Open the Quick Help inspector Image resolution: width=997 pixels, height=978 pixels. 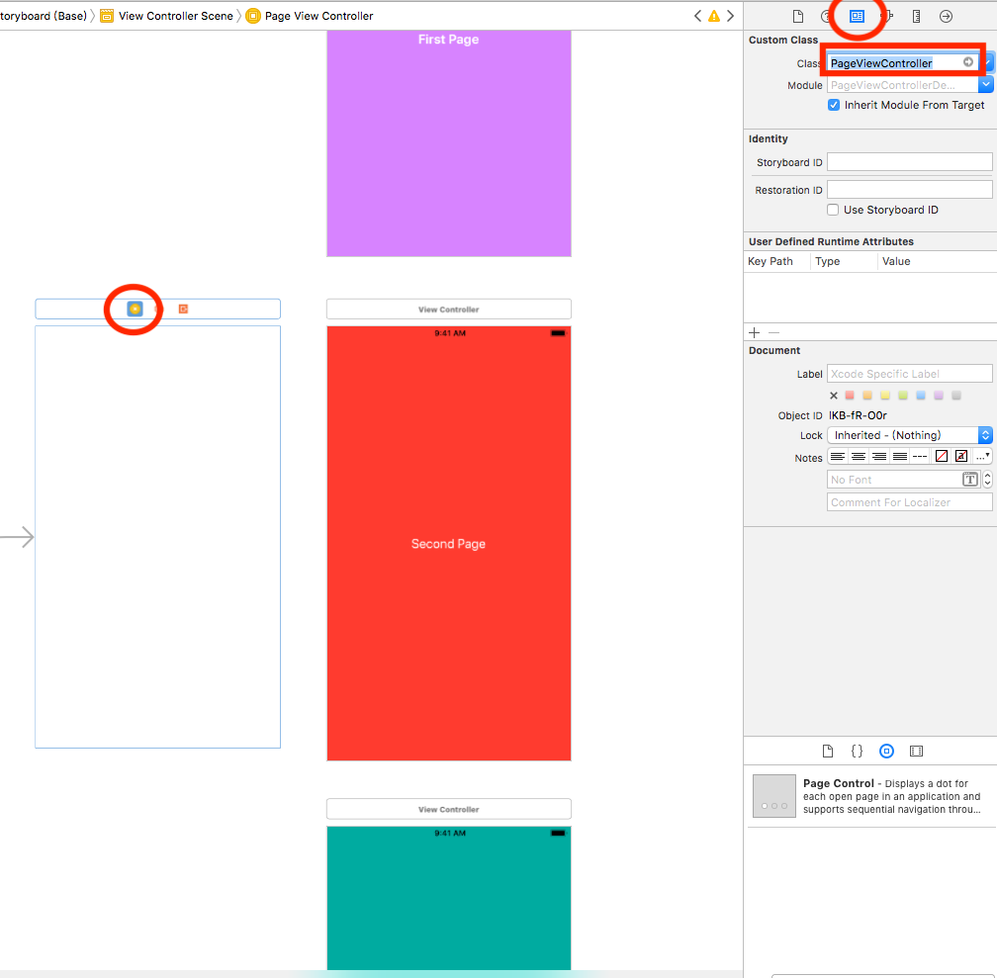827,16
